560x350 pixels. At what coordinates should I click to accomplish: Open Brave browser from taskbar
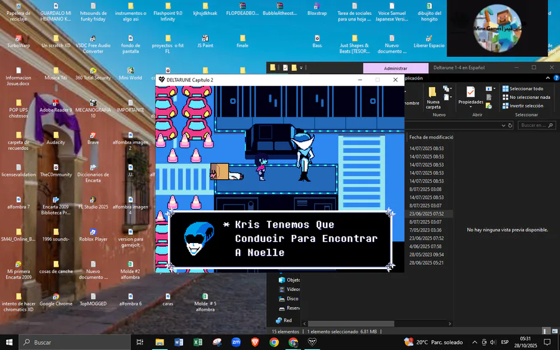(255, 342)
